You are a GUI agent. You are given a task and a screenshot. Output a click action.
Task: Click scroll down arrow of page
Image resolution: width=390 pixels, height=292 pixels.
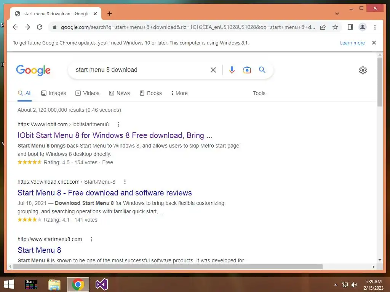[x=380, y=260]
